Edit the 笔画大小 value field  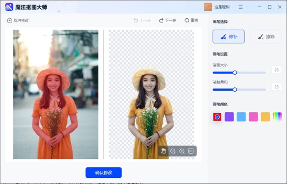(277, 70)
